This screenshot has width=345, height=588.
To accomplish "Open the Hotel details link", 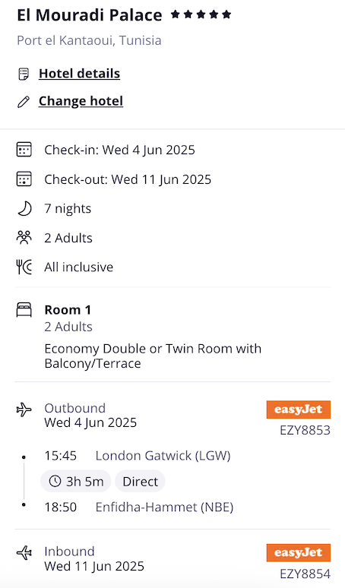I will tap(79, 74).
